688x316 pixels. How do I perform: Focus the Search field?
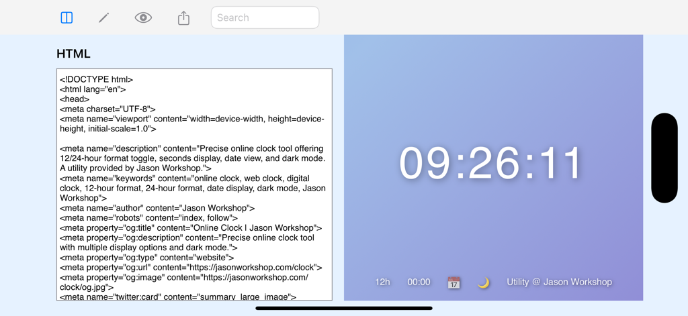pos(265,17)
